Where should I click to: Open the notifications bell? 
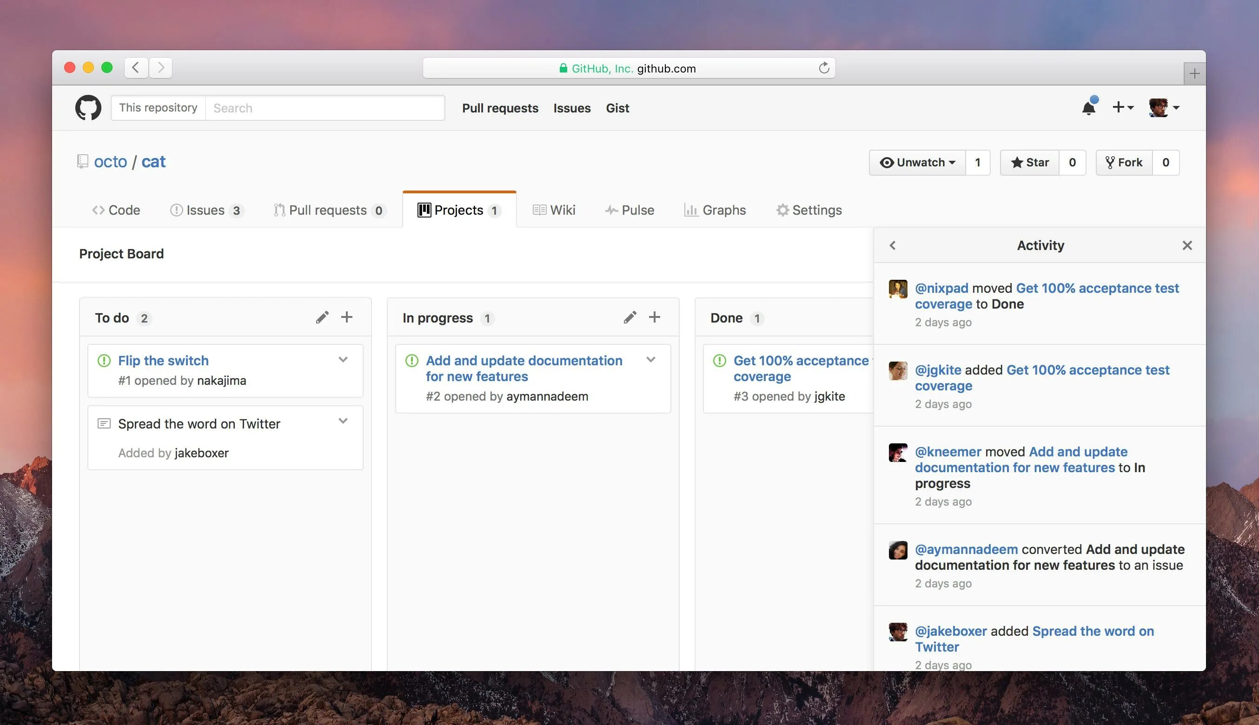[x=1088, y=107]
